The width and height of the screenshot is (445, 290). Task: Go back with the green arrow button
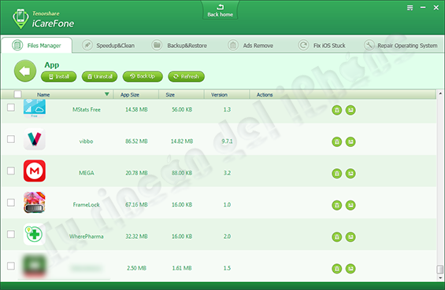25,71
